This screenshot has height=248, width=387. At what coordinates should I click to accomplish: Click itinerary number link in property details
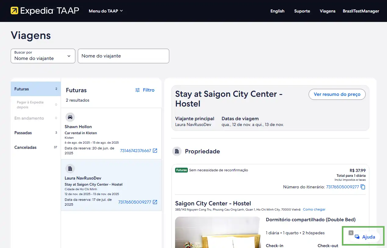coord(342,187)
